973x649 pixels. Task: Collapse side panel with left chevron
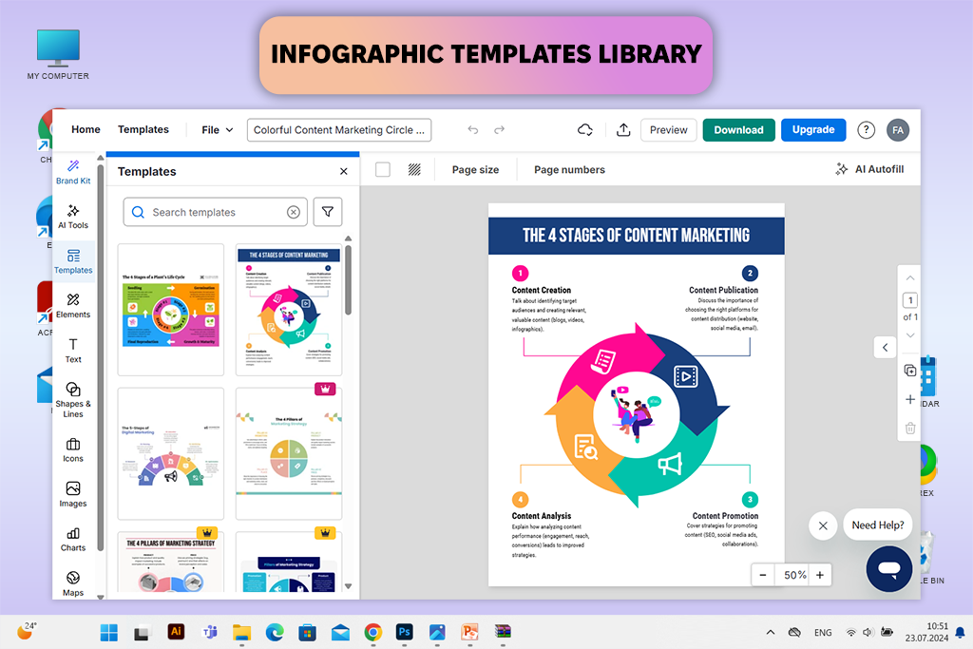click(886, 348)
